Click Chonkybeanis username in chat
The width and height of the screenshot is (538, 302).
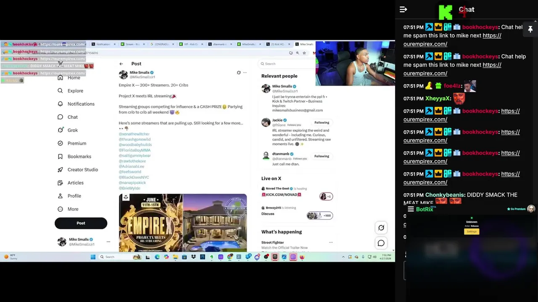[x=445, y=195]
